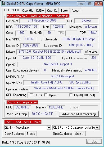Click the SM/SIMD value 20

(x=49, y=33)
